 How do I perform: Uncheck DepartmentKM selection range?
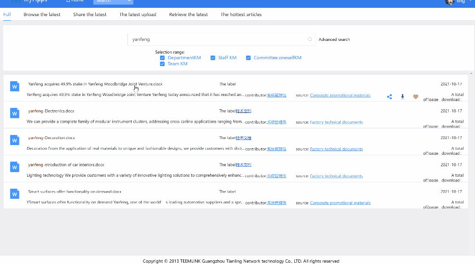point(162,58)
